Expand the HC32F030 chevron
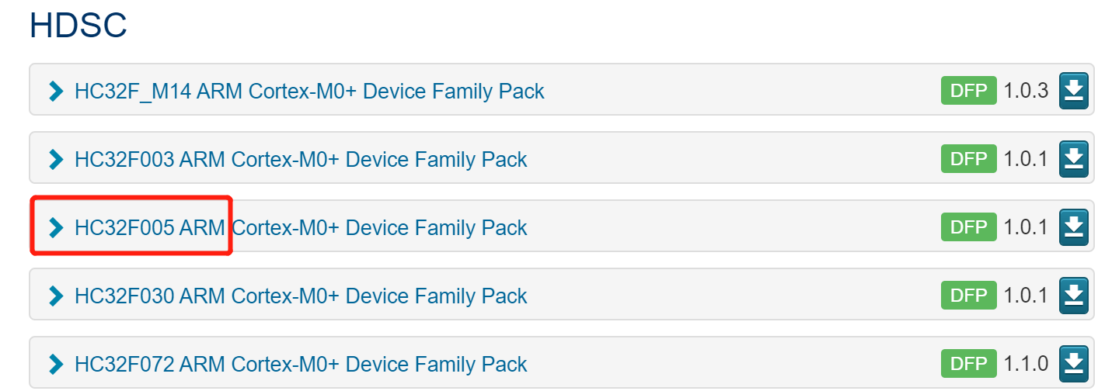1105x391 pixels. coord(55,296)
